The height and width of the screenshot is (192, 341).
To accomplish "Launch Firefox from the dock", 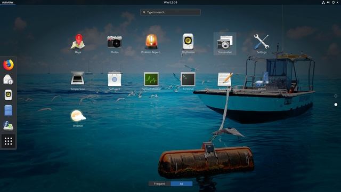I will (9, 65).
